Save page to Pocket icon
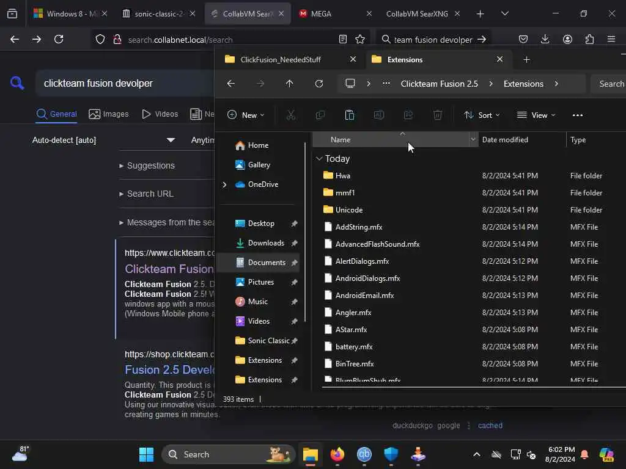This screenshot has height=469, width=626. pyautogui.click(x=523, y=39)
